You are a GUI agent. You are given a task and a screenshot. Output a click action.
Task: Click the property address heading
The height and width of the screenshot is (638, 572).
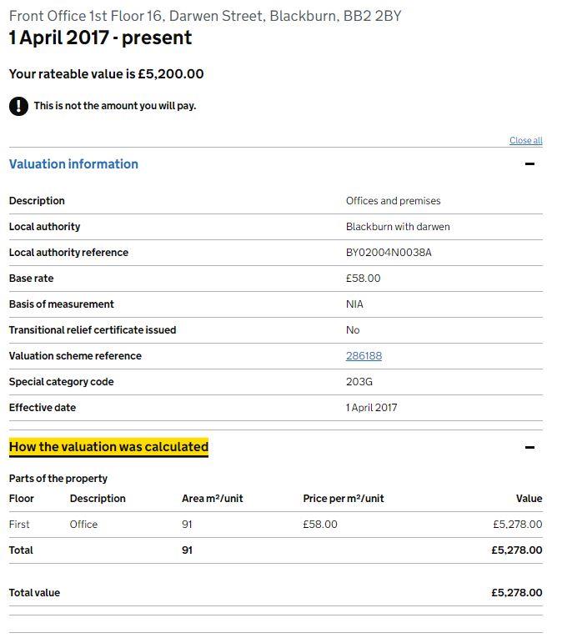tap(205, 16)
